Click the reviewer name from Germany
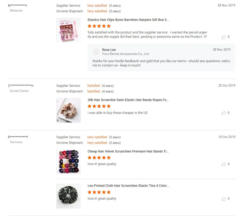This screenshot has height=216, width=240. 18,137
